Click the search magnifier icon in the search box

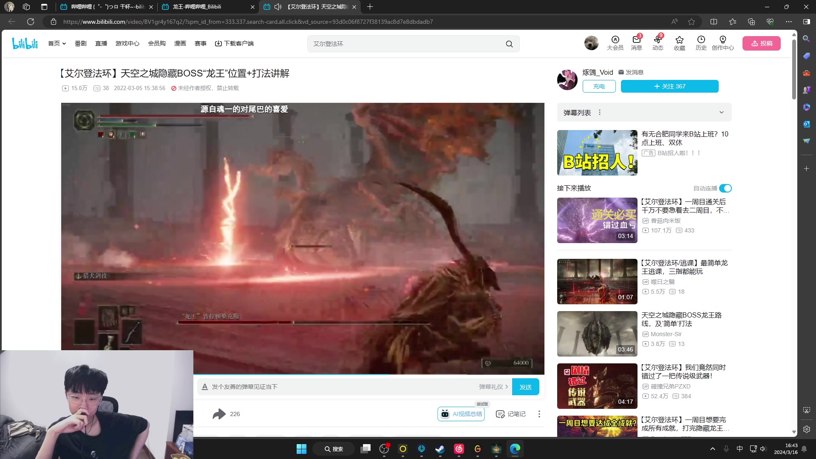509,44
